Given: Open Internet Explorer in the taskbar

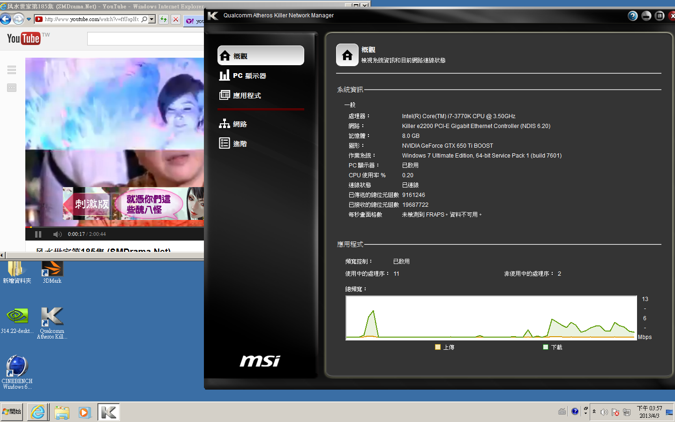Looking at the screenshot, I should click(x=38, y=412).
